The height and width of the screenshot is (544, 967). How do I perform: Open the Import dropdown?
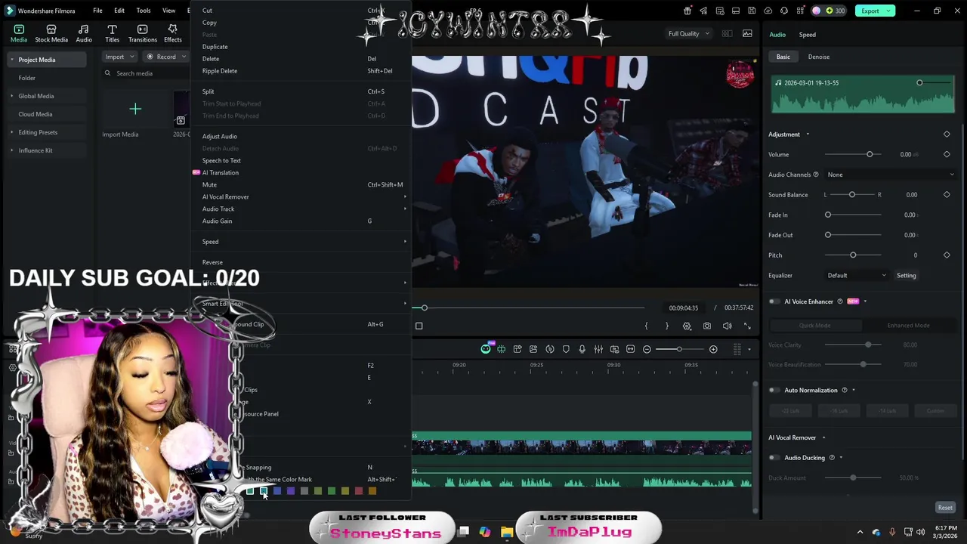coord(119,57)
